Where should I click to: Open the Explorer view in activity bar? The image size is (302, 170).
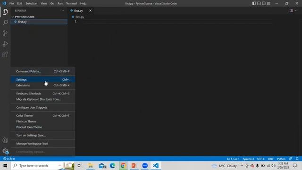[5, 12]
